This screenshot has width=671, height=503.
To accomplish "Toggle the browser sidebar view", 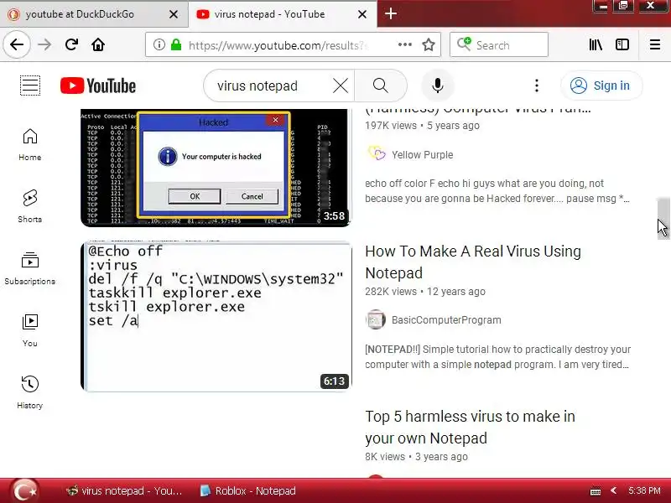I will 622,44.
